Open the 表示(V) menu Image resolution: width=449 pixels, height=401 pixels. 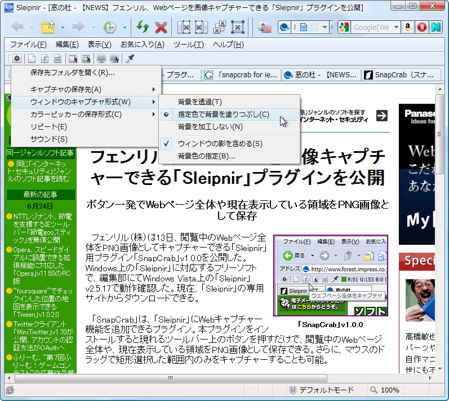(x=99, y=45)
